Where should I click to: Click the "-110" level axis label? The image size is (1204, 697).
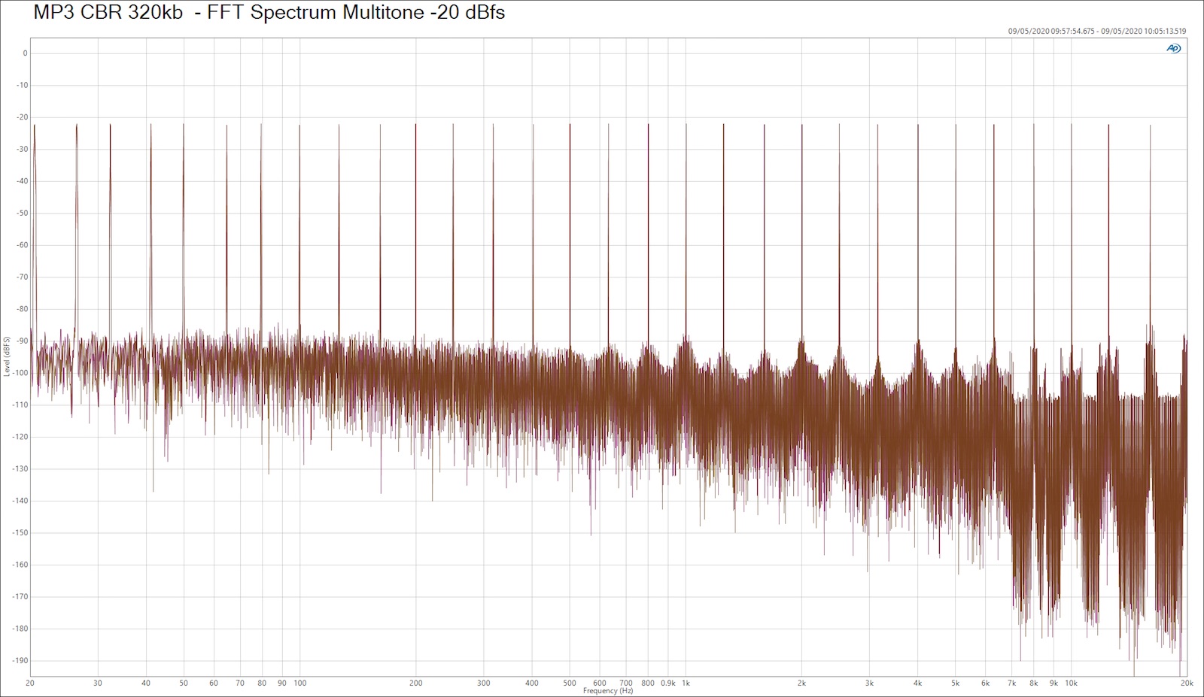tap(20, 405)
